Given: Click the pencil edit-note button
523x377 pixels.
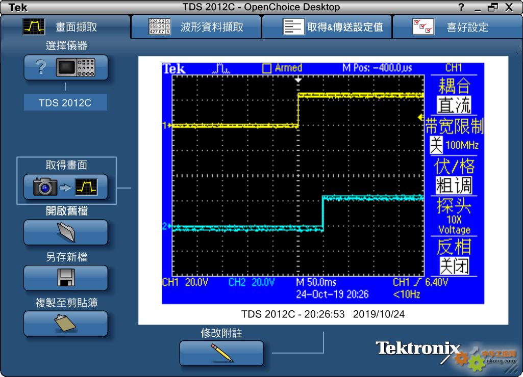Looking at the screenshot, I should (221, 353).
